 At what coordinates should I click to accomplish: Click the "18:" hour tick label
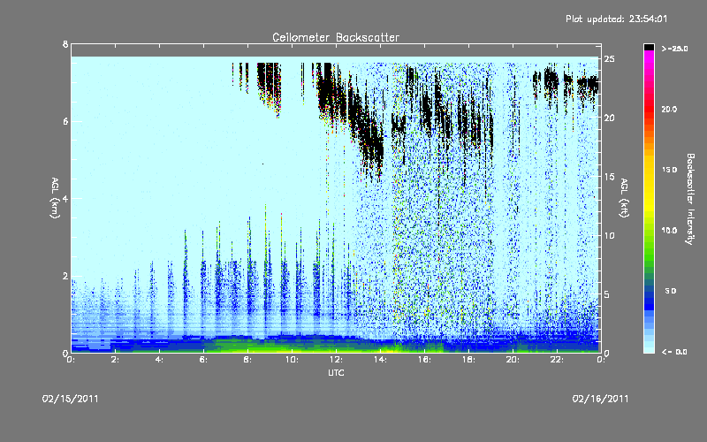tap(469, 360)
